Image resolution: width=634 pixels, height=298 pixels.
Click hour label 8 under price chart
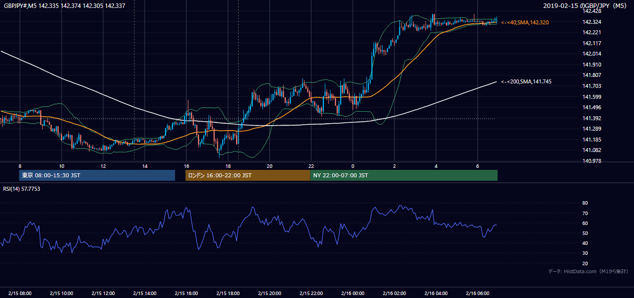click(20, 166)
